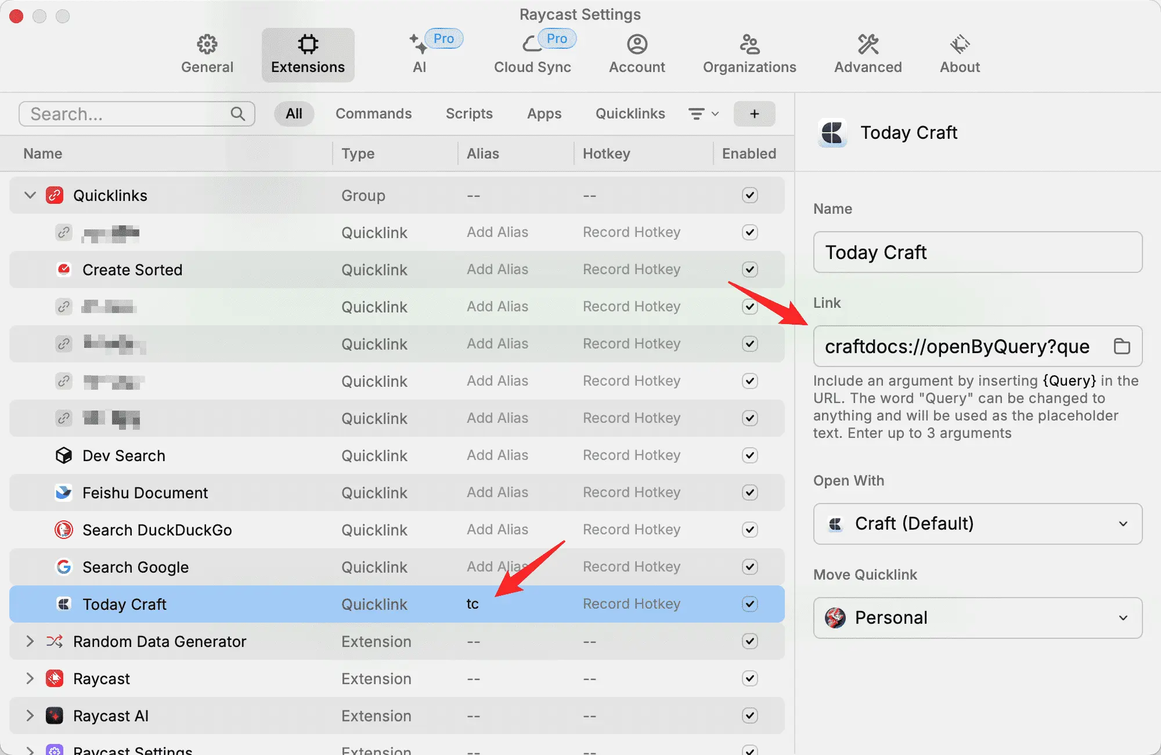Click the Create Sorted quicklink icon

click(64, 269)
